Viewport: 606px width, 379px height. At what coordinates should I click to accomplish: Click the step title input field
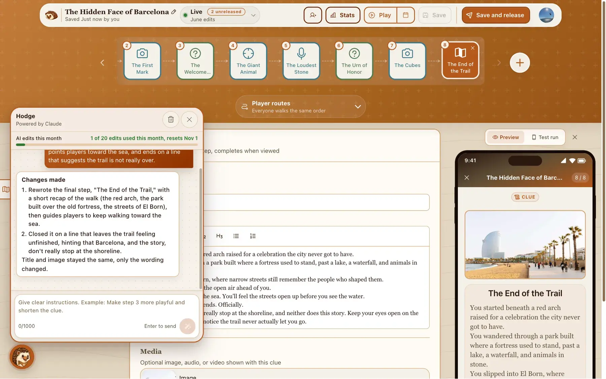[316, 202]
